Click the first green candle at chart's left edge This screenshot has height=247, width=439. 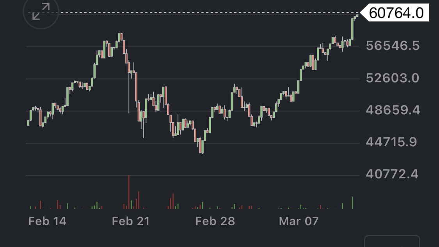[x=28, y=123]
